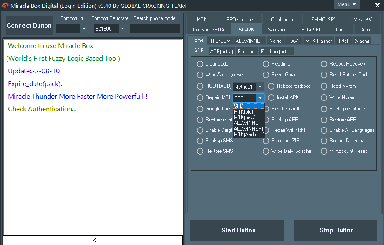The image size is (384, 245).
Task: Open the Xiaomi sub-tab
Action: click(x=362, y=41)
